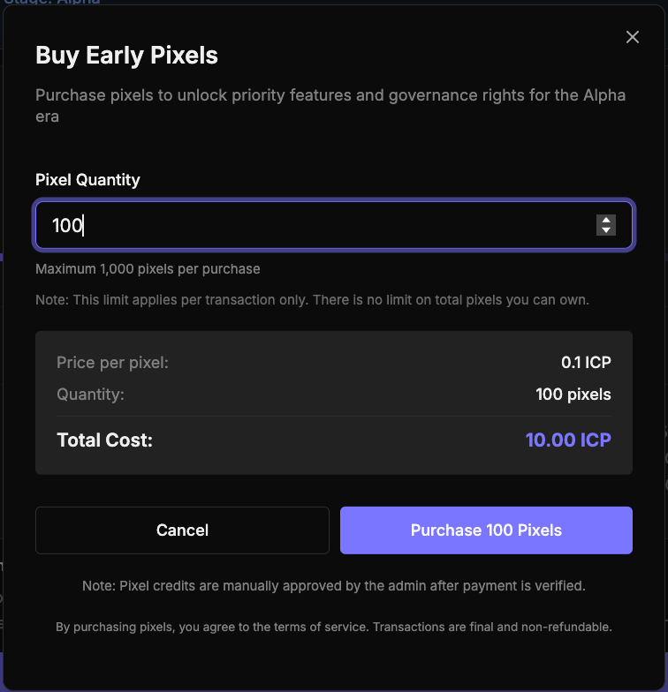Screen dimensions: 668x692
Task: Click the Total Cost label
Action: (104, 440)
